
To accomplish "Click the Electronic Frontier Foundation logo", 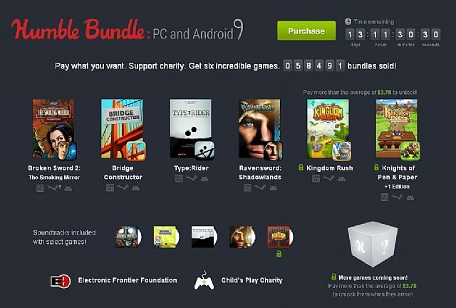I will (x=60, y=281).
